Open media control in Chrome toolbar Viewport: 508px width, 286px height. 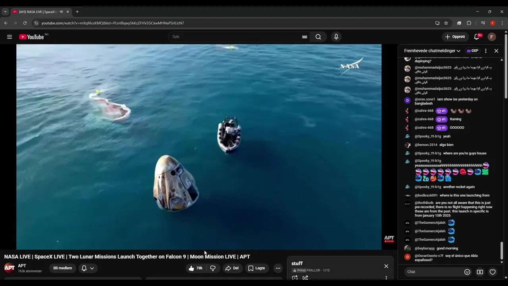coord(483,23)
